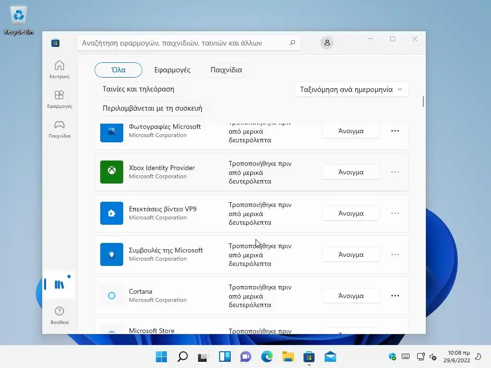Open more options for Φωτογραφίες Microsoft

click(395, 131)
